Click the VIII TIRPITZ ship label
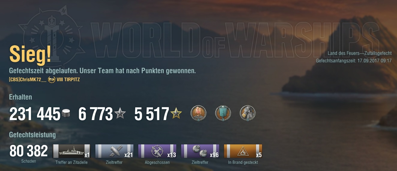The width and height of the screenshot is (397, 171). coord(68,80)
